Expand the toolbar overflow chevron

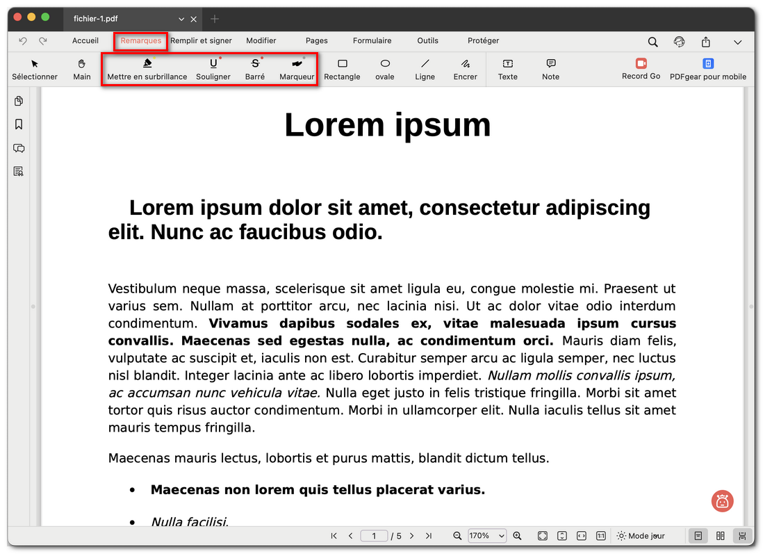click(738, 42)
